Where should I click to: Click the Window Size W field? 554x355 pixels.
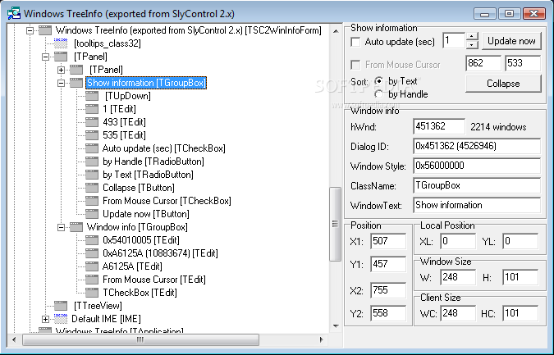458,277
